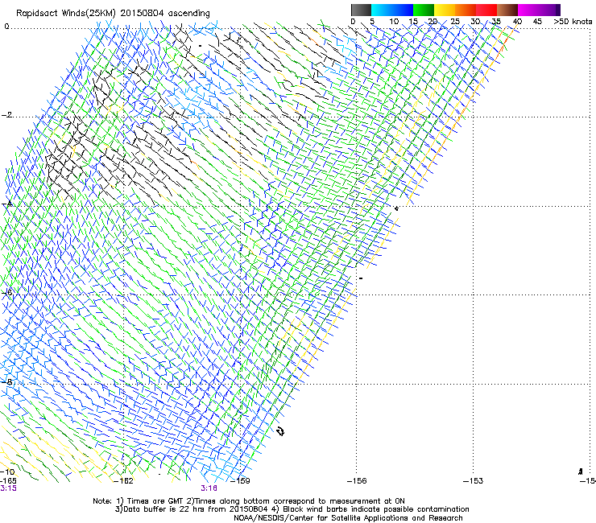Click the 'Data buffer is 22 hrs' note line
This screenshot has width=596, height=523.
(x=292, y=509)
